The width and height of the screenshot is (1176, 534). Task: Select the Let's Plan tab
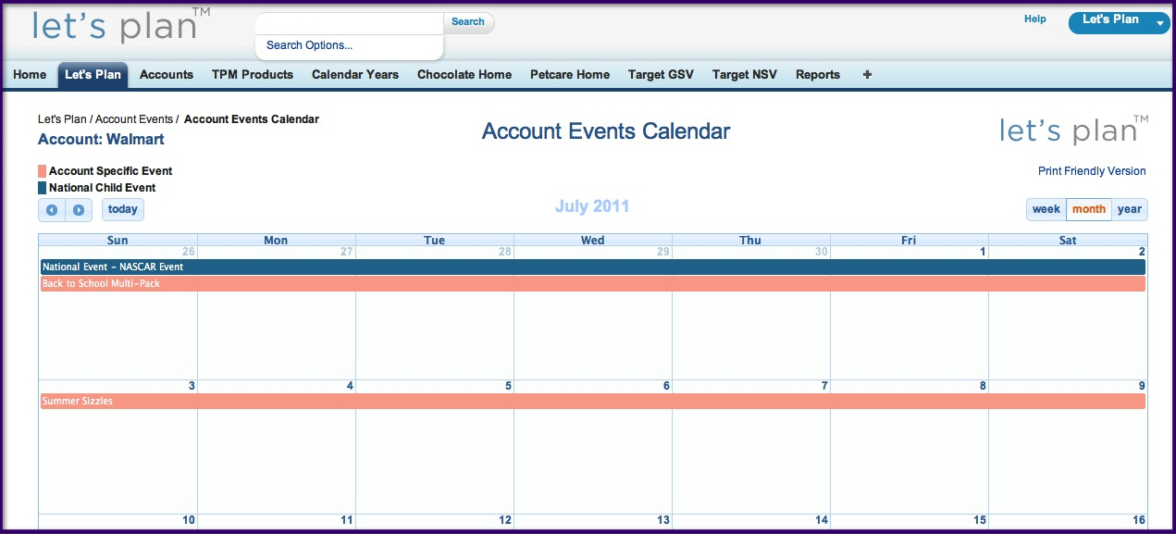pos(93,75)
